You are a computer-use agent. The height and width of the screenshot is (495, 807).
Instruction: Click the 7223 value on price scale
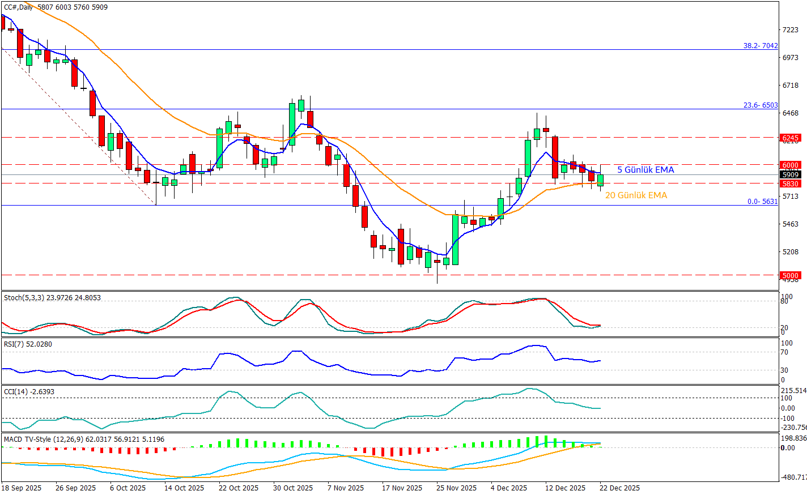coord(789,30)
